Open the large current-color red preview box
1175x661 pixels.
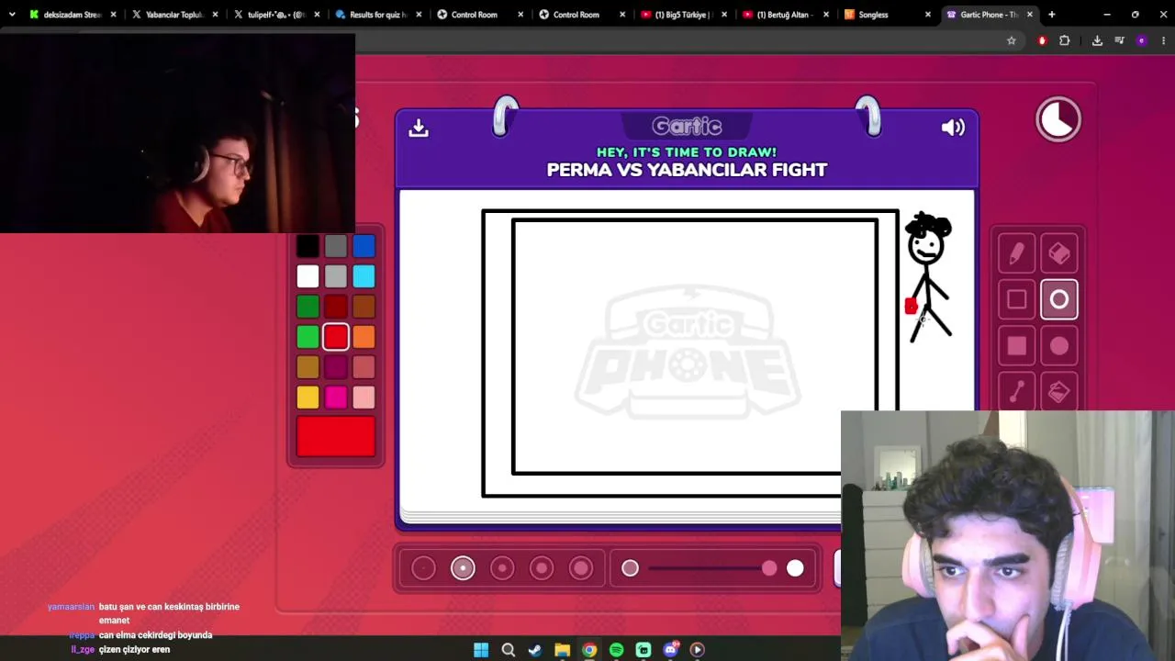coord(336,436)
